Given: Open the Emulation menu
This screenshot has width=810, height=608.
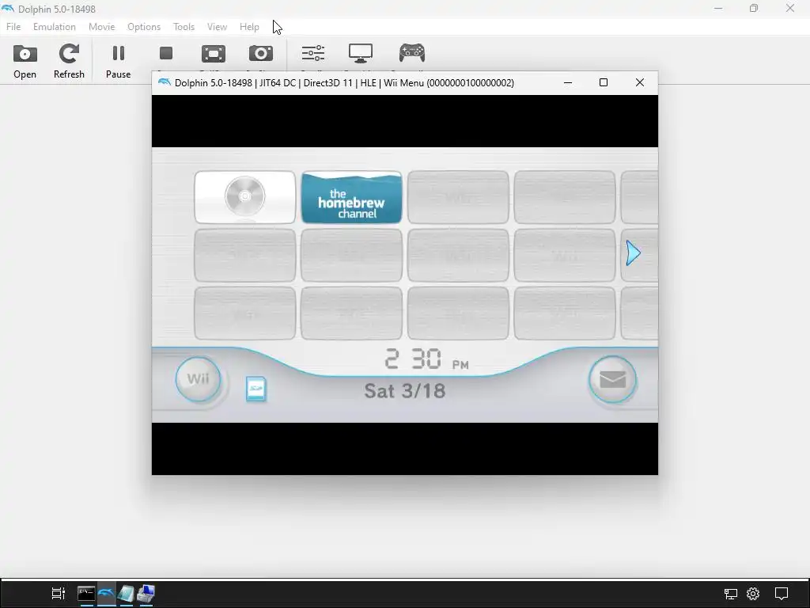Looking at the screenshot, I should (55, 27).
